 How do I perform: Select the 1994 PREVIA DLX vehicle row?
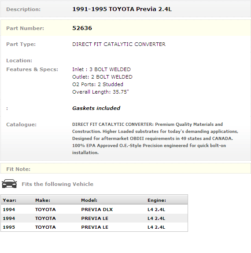coord(94,209)
